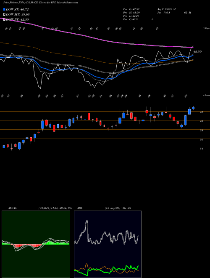
Task: Click the 45.50 price label on EMA chart
Action: click(197, 52)
